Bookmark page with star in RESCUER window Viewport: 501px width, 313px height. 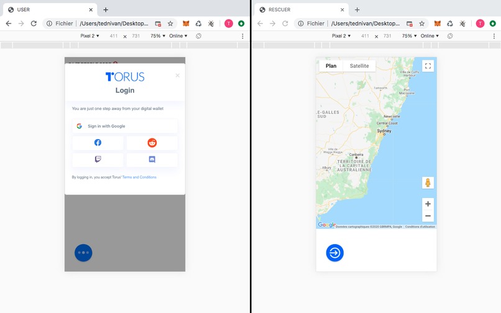tap(422, 24)
